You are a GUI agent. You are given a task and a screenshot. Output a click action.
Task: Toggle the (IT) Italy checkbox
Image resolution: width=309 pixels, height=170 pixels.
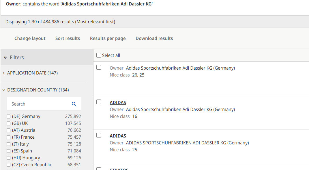(8, 144)
